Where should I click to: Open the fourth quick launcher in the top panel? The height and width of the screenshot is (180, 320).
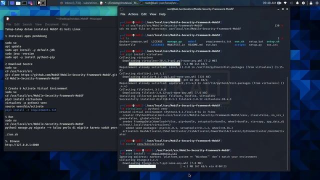(x=30, y=3)
